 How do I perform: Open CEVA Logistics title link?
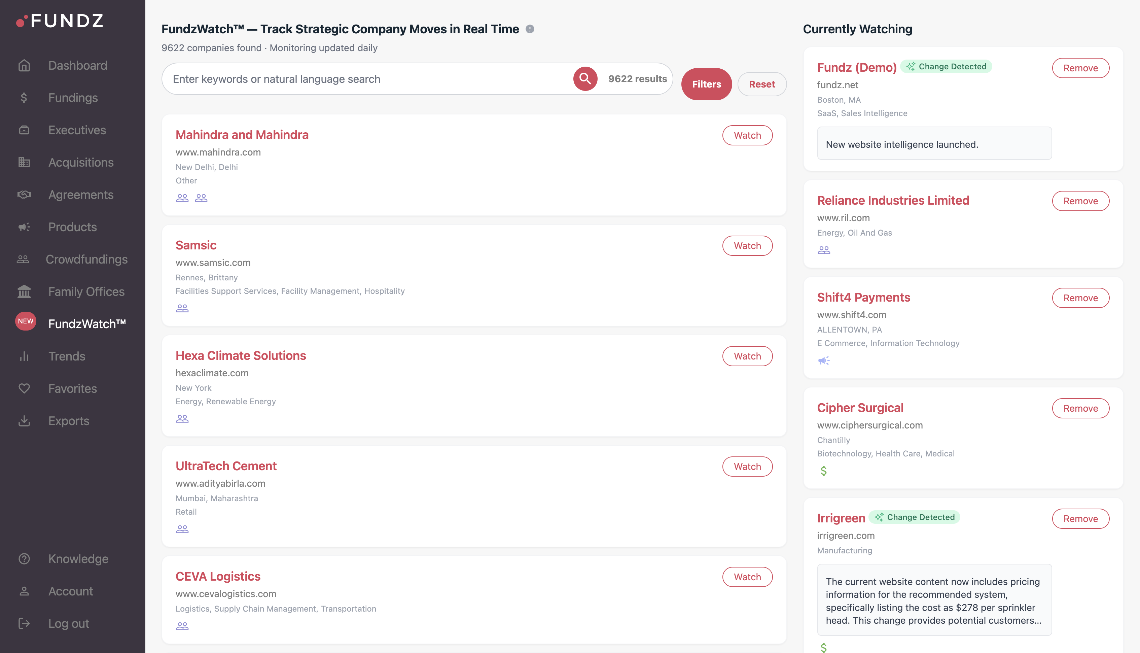pyautogui.click(x=218, y=576)
